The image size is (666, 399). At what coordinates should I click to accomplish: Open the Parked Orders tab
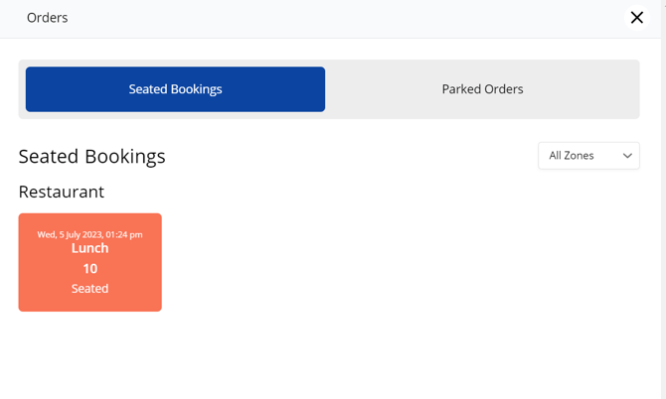482,89
